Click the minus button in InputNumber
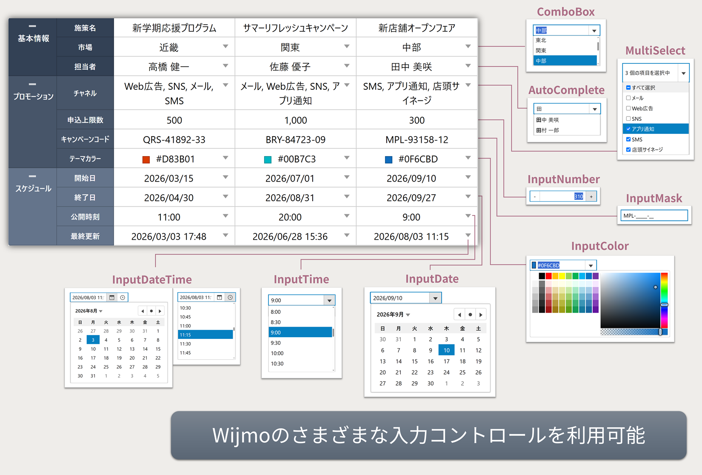This screenshot has height=475, width=702. click(x=535, y=196)
